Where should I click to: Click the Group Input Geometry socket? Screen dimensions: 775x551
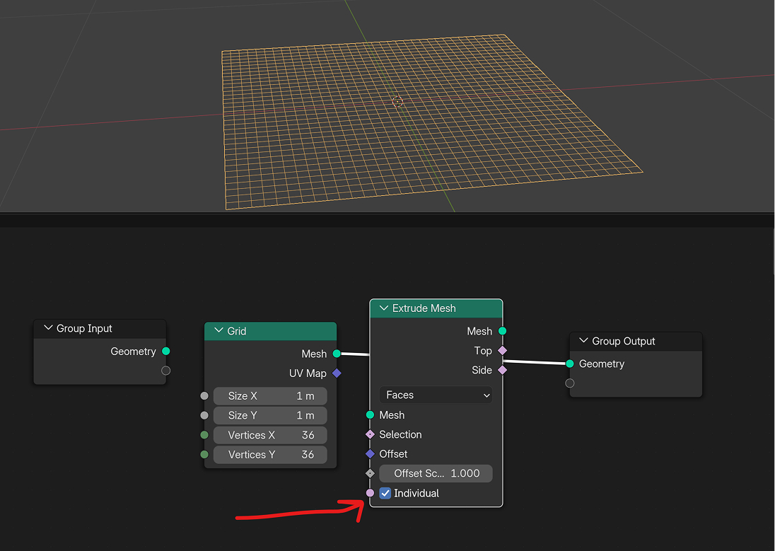[x=166, y=351]
